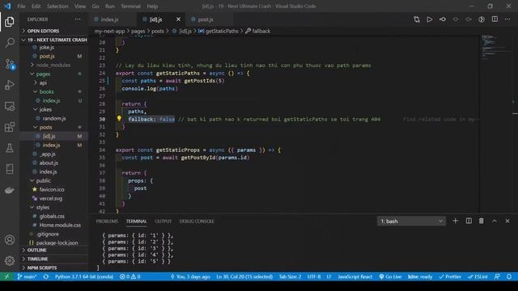Click getStaticPaths in the breadcrumb
Image resolution: width=518 pixels, height=291 pixels.
(219, 31)
